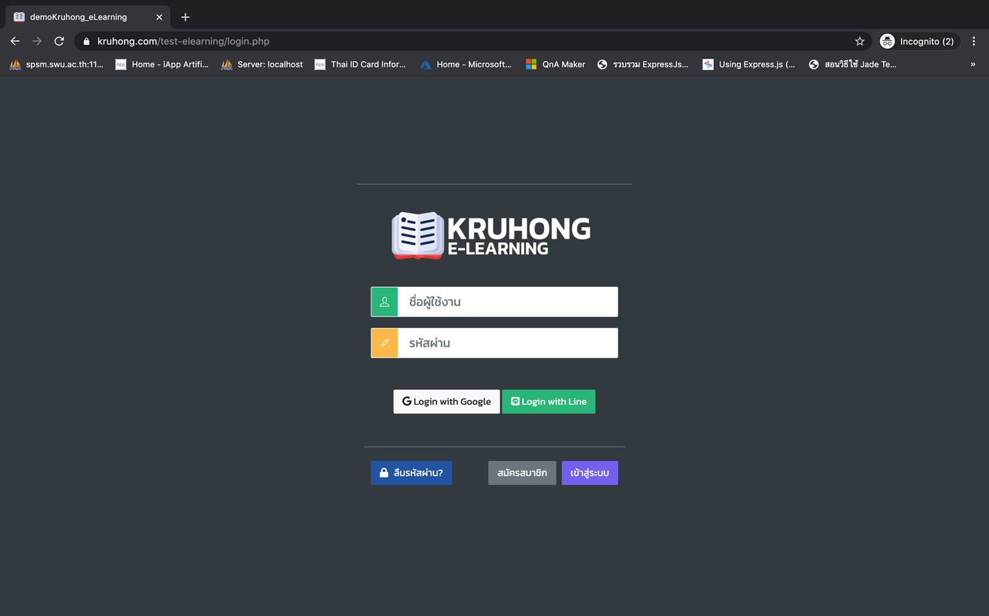
Task: Click the orange pencil password icon
Action: click(x=385, y=343)
